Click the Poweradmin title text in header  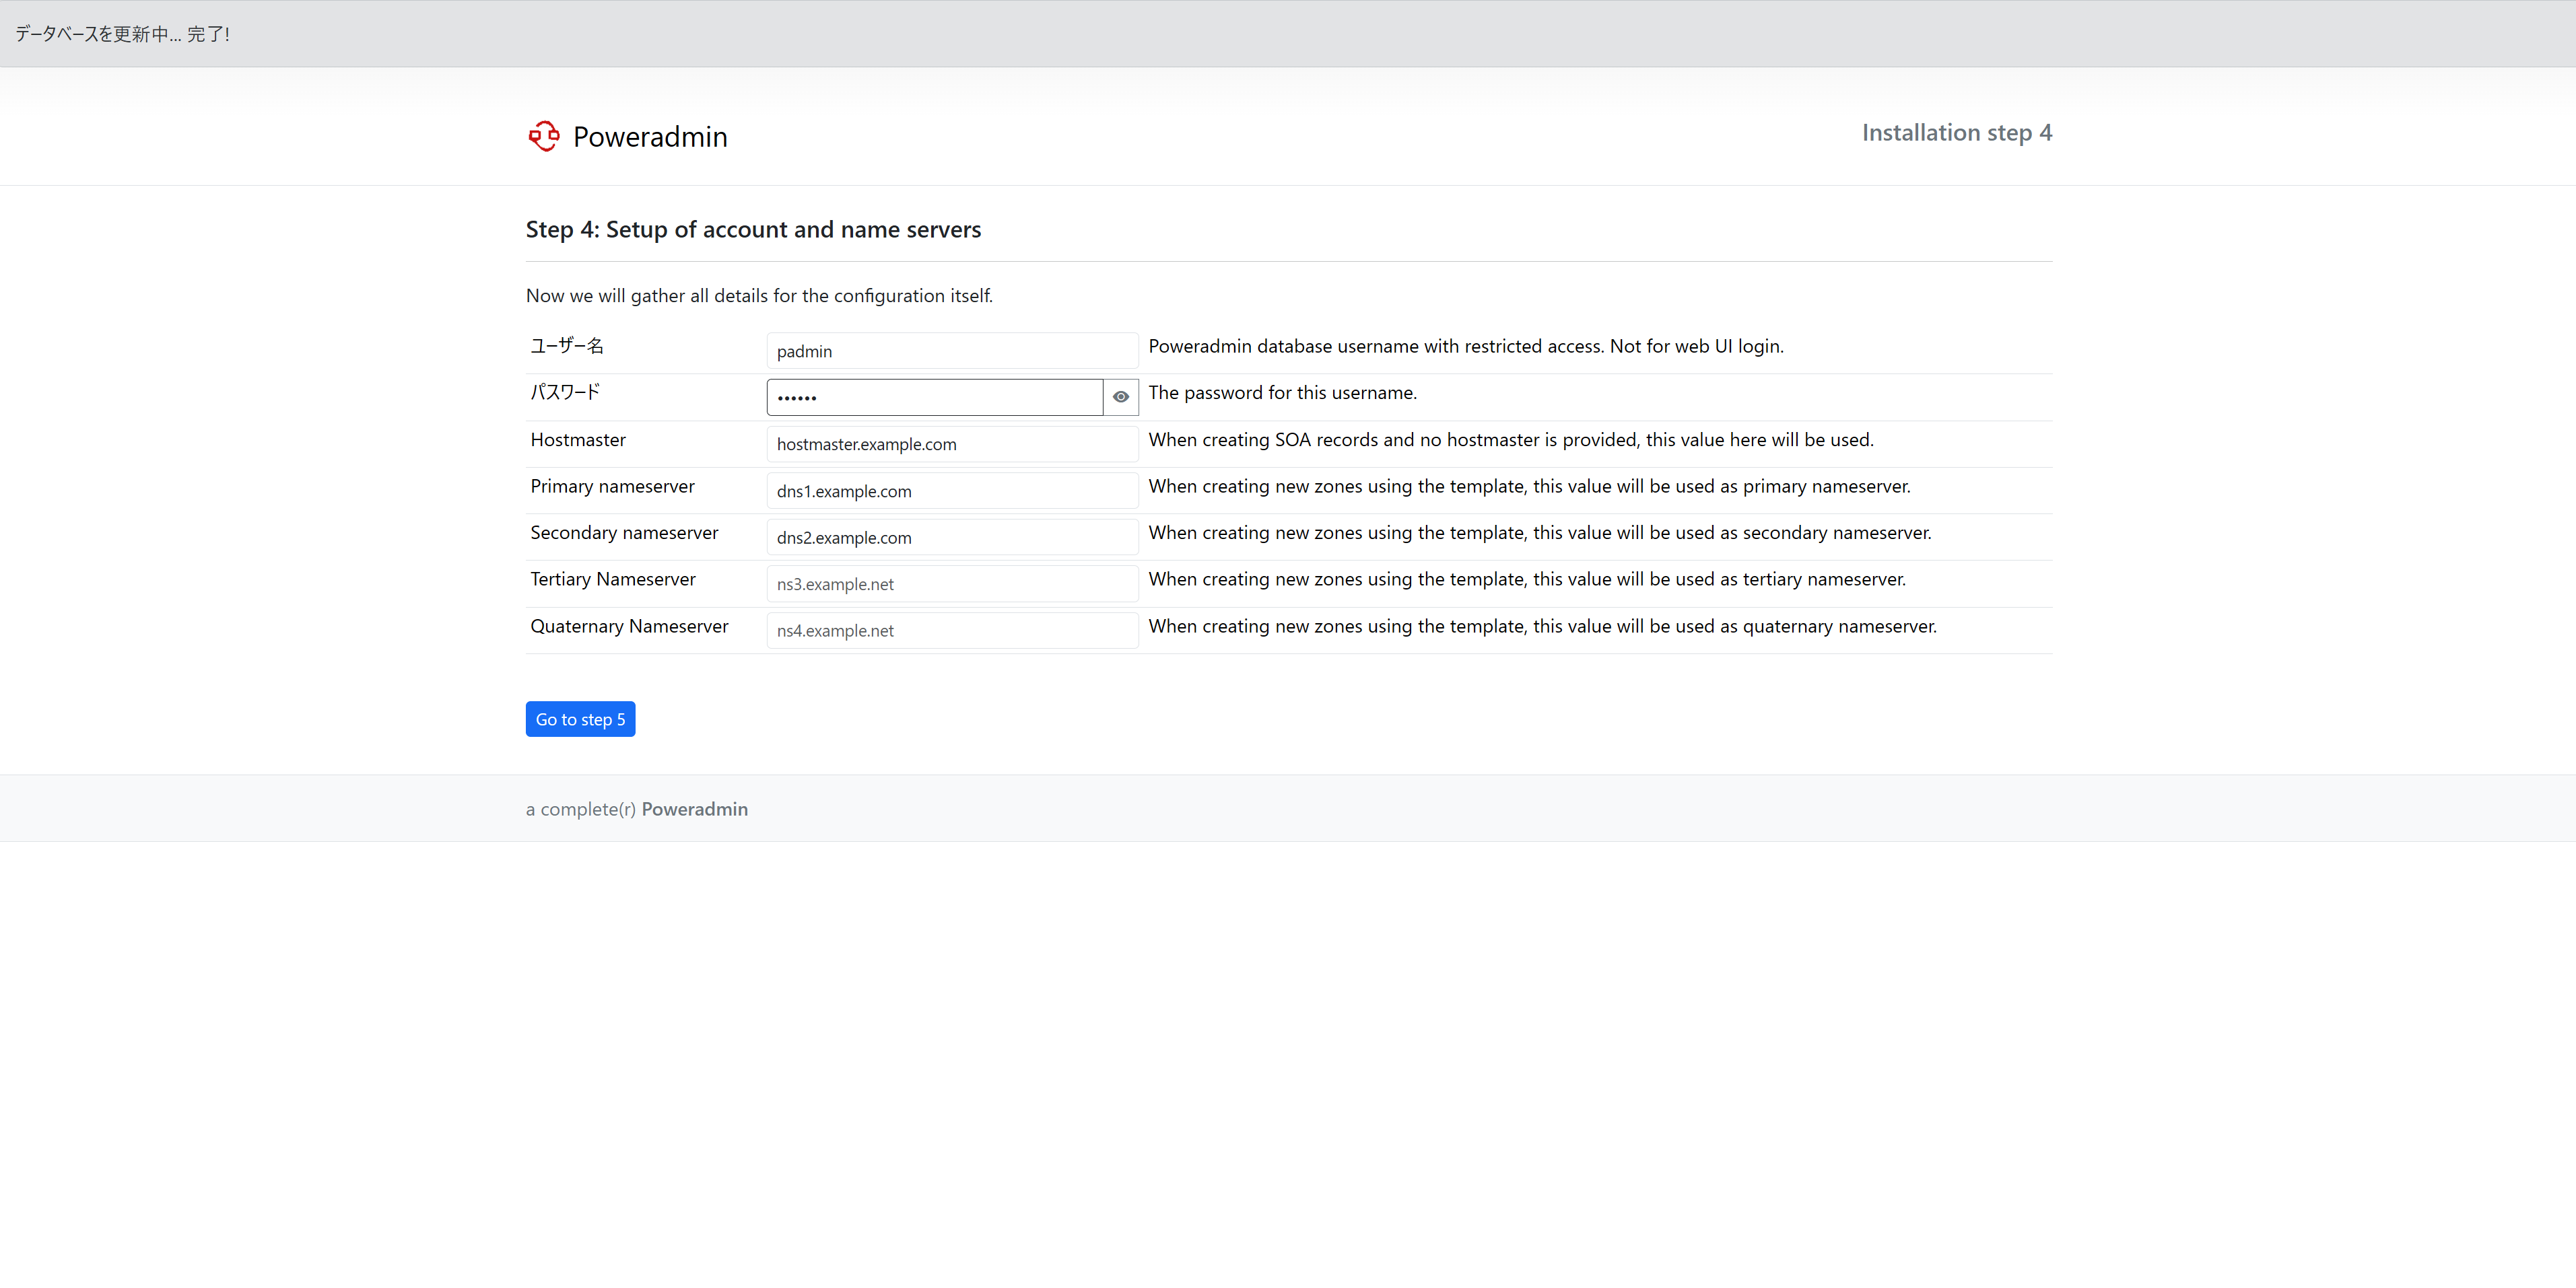(650, 137)
